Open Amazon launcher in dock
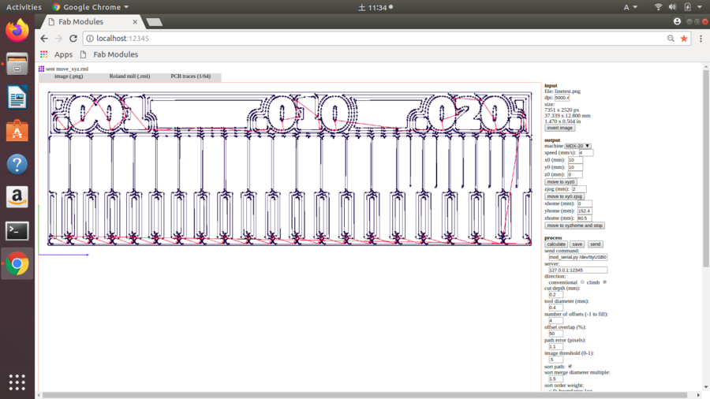The height and width of the screenshot is (399, 710). click(17, 197)
